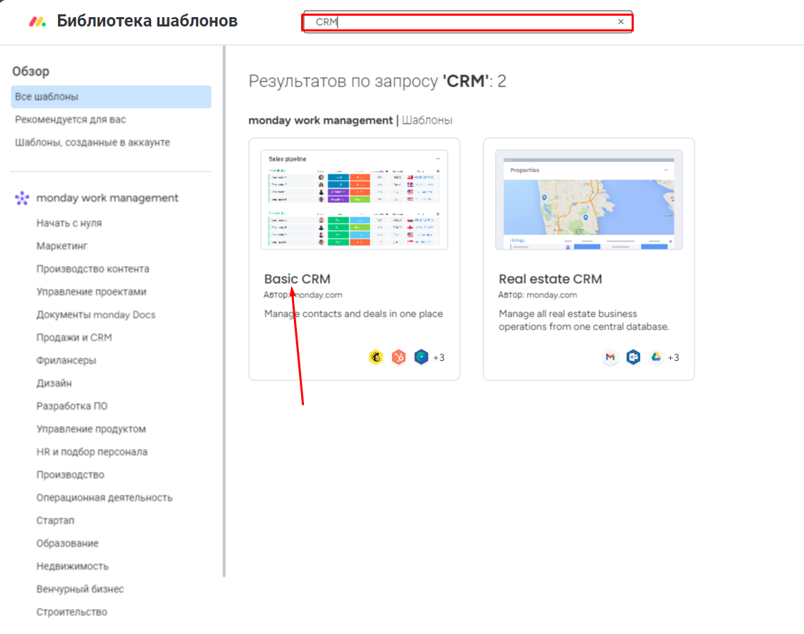Click the blue hexagon icon on Basic CRM
This screenshot has height=634, width=804.
pyautogui.click(x=421, y=357)
